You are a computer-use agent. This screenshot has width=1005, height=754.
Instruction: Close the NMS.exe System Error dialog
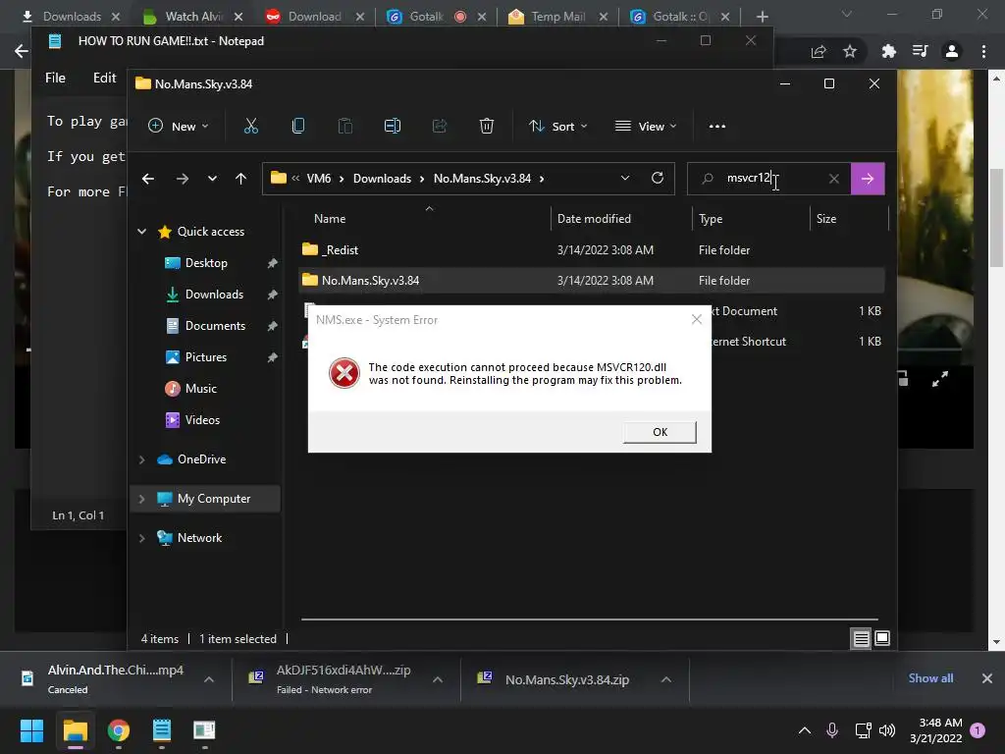[x=697, y=319]
